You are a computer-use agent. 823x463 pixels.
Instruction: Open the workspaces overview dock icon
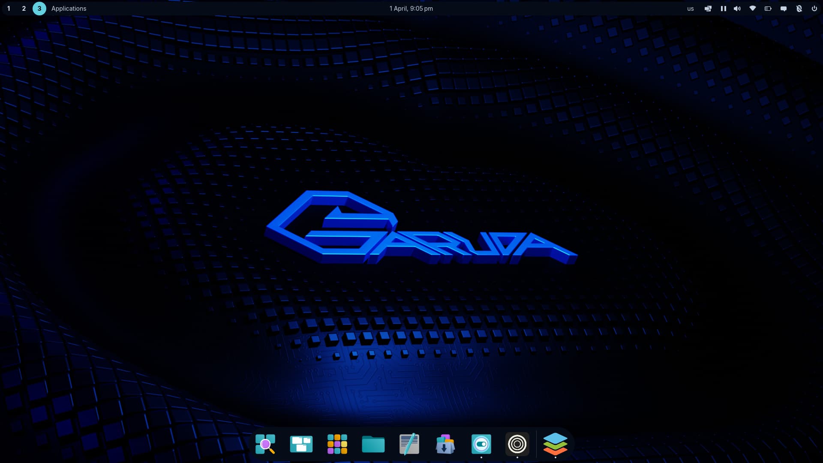tap(301, 444)
